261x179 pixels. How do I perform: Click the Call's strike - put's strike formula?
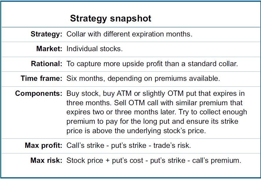(x=128, y=145)
